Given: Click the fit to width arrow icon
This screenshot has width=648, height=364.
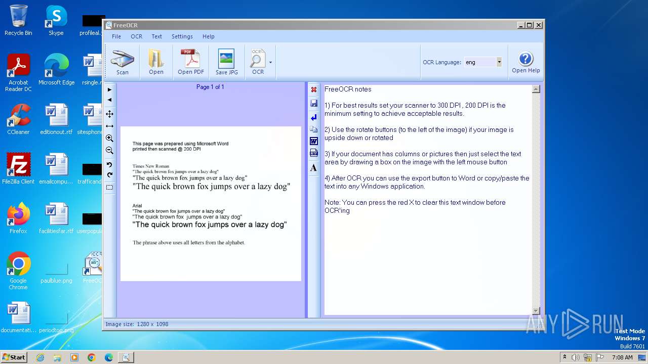Looking at the screenshot, I should pos(109,126).
